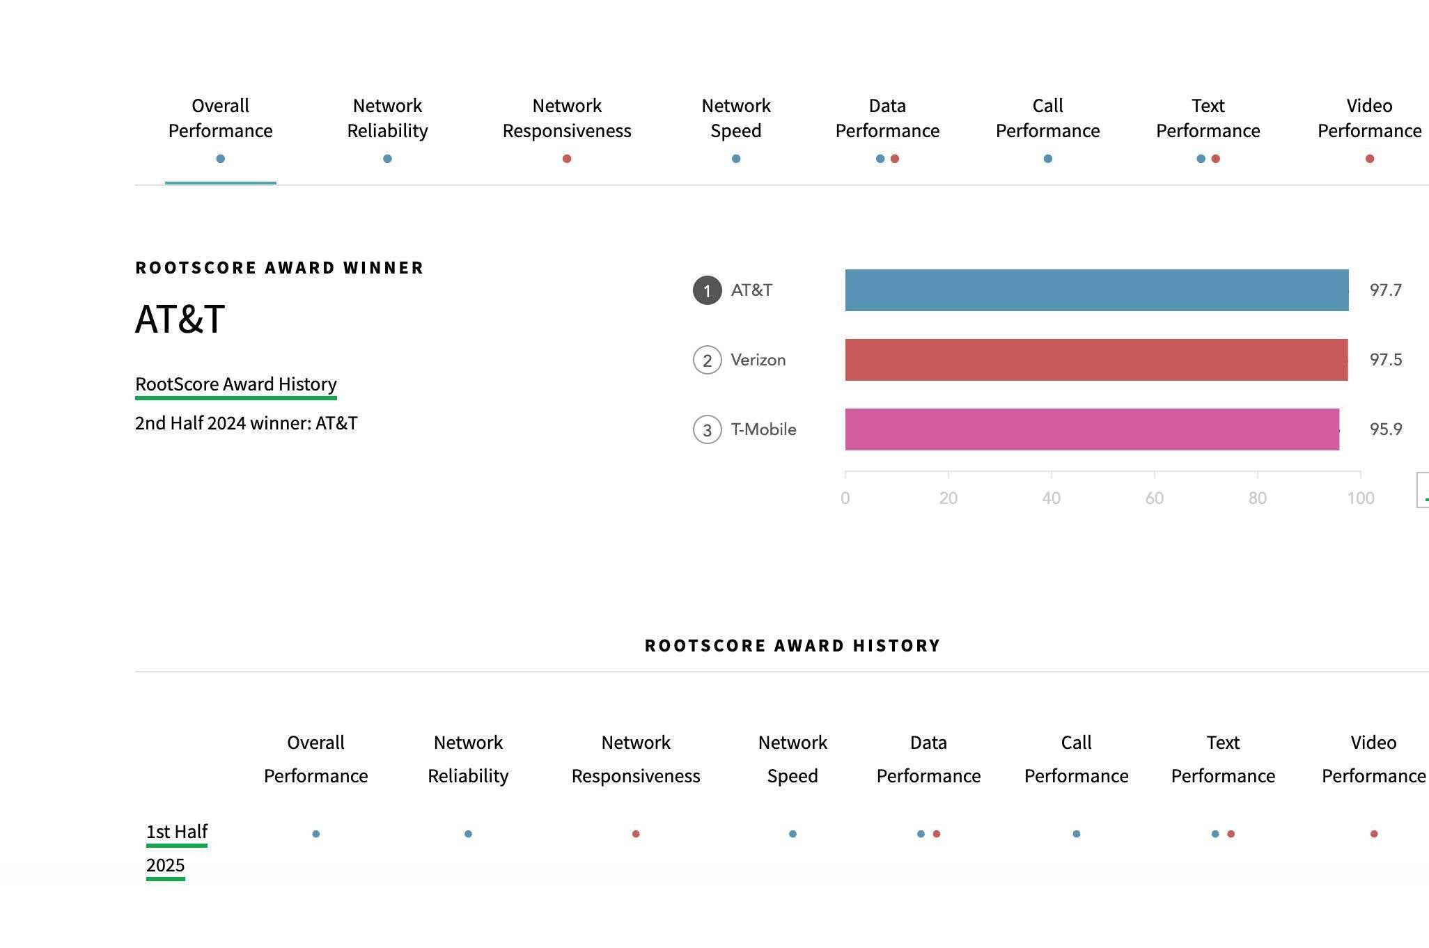Viewport: 1429px width, 948px height.
Task: Click the 100 axis label on chart
Action: (1361, 498)
